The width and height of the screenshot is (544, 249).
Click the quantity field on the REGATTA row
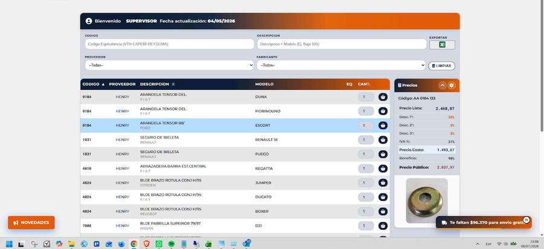366,168
